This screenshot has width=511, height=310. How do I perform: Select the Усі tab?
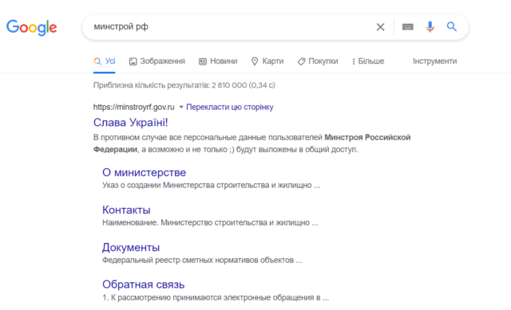click(x=105, y=61)
